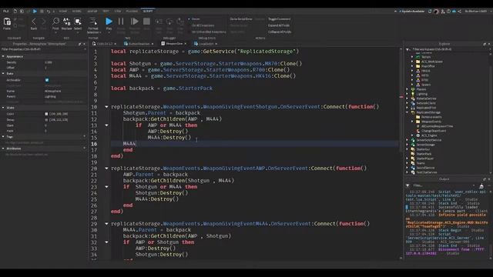493x277 pixels.
Task: Click the Update Available link
Action: pos(413,12)
